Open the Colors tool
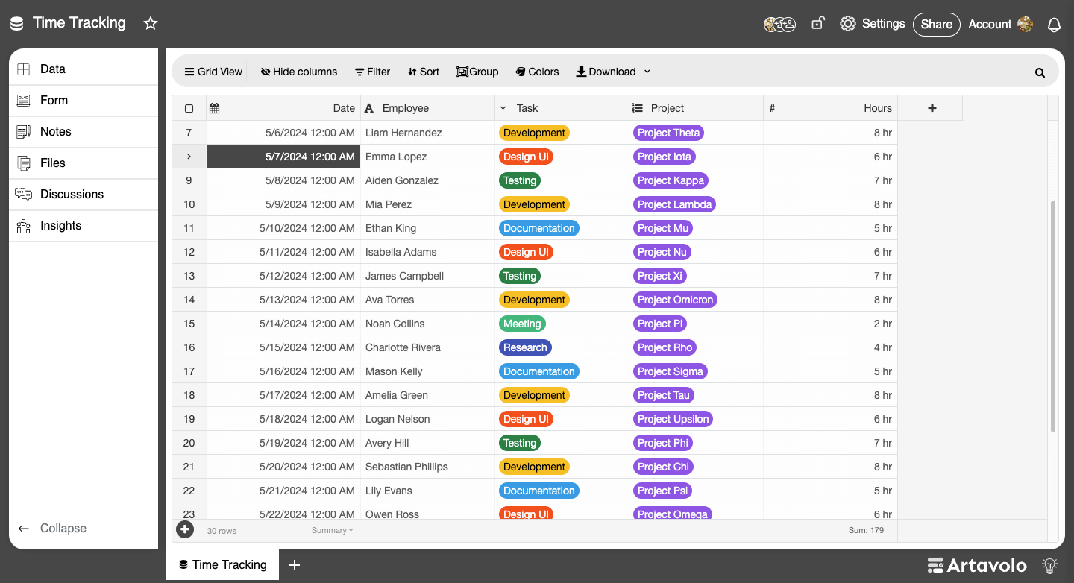The image size is (1074, 583). 537,72
